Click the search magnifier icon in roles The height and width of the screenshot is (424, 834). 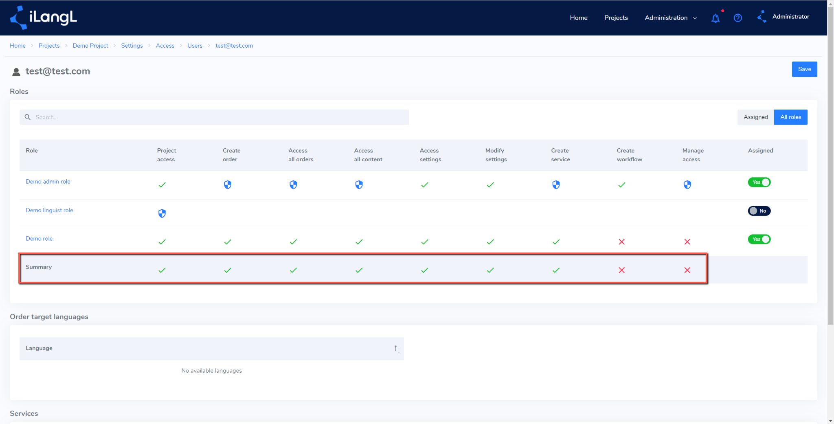click(28, 117)
